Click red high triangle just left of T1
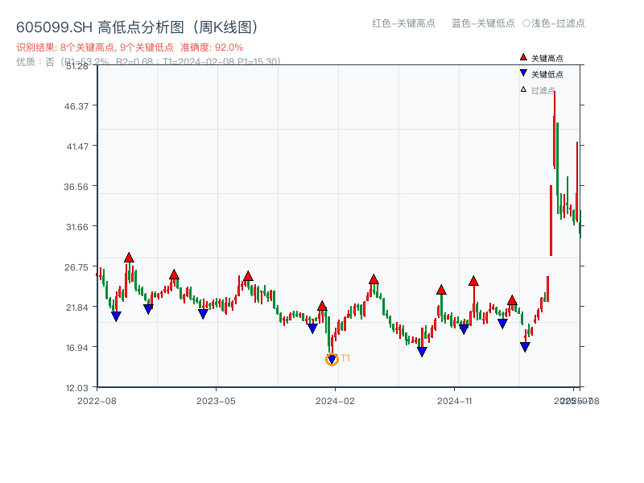Image resolution: width=644 pixels, height=483 pixels. tap(322, 306)
